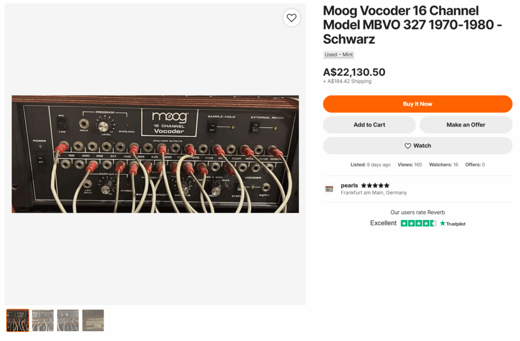
Task: Watch this Moog Vocoder listing
Action: [417, 146]
